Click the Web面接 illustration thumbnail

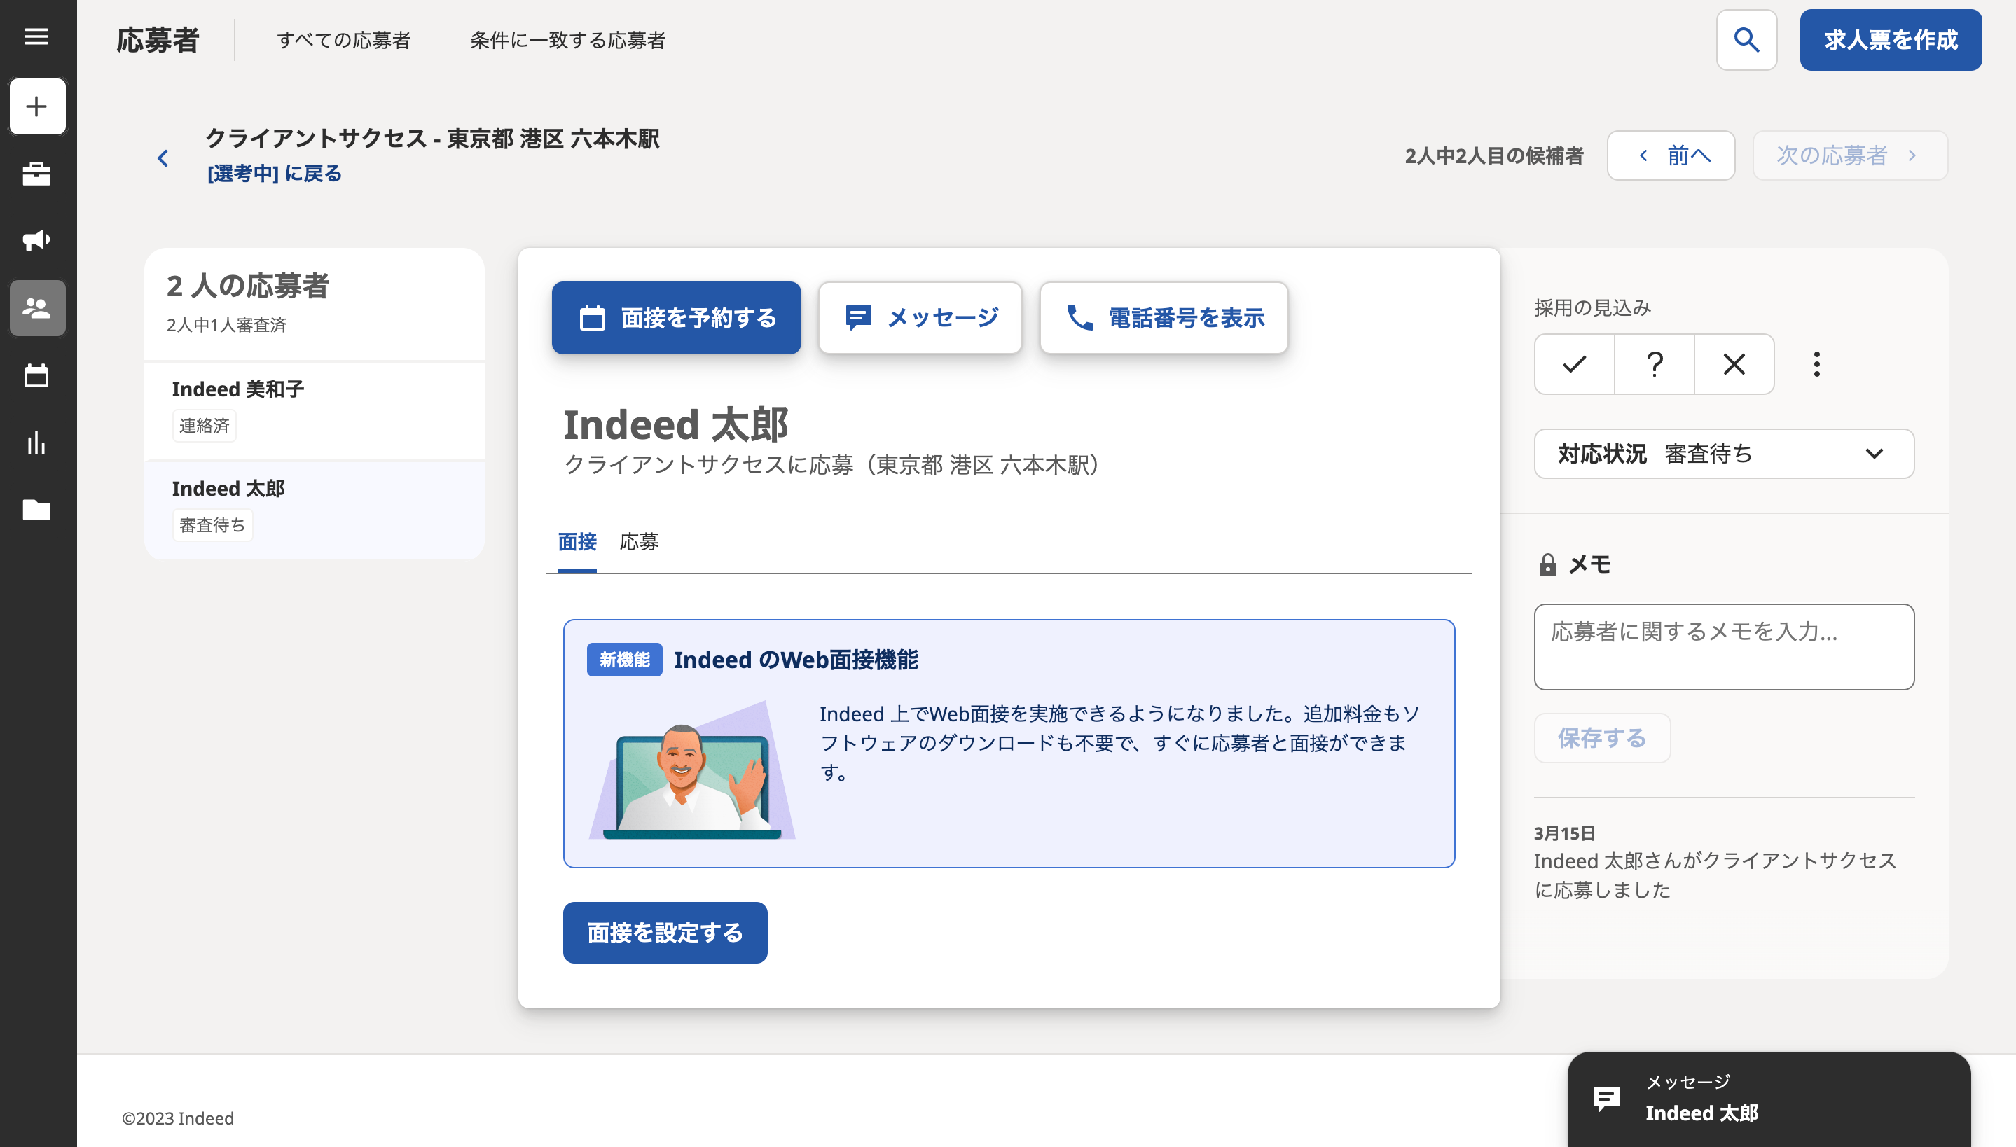point(691,770)
